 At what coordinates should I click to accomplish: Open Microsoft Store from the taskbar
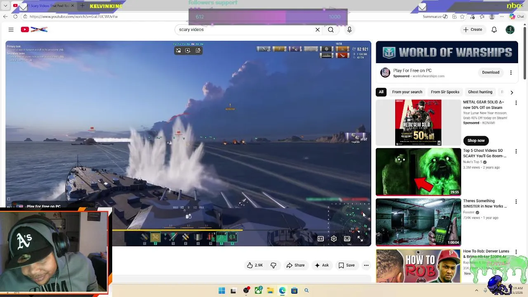294,290
